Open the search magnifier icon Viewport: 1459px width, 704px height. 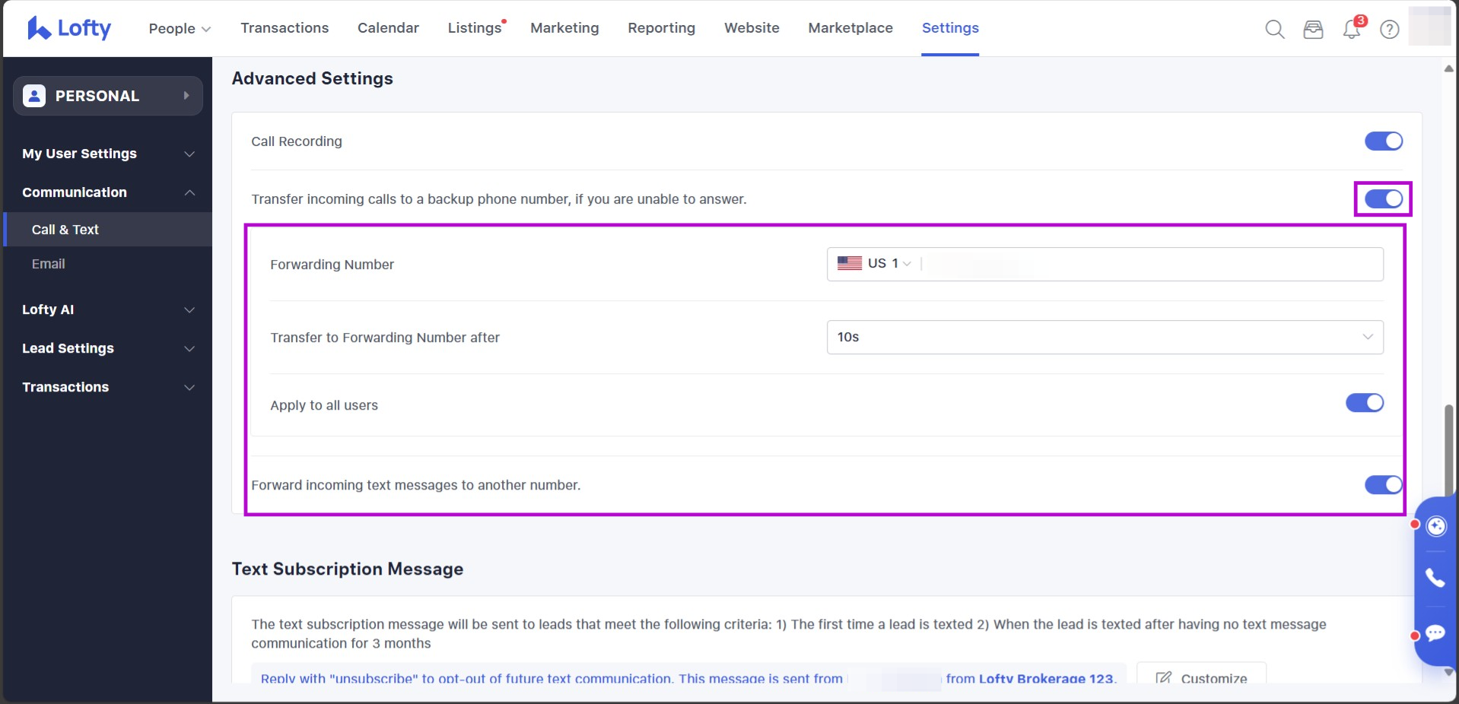[1274, 30]
